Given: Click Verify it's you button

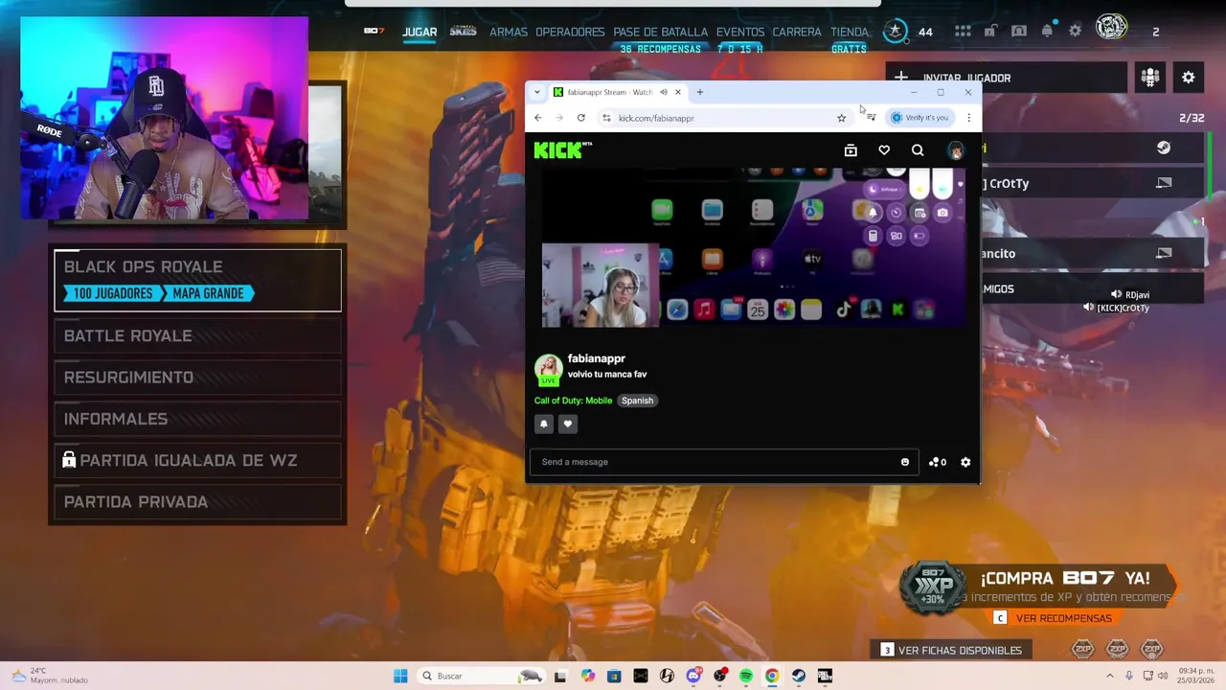Looking at the screenshot, I should click(919, 118).
